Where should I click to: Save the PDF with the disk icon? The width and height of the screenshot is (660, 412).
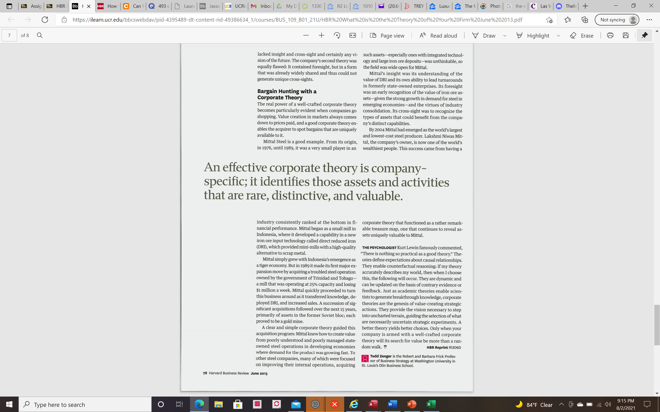pyautogui.click(x=626, y=36)
